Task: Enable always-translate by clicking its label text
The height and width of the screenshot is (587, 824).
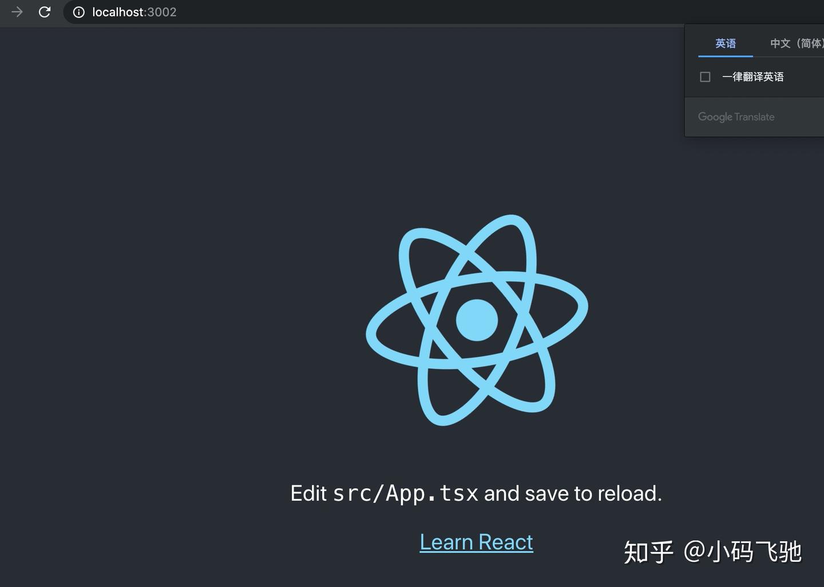Action: pos(753,77)
